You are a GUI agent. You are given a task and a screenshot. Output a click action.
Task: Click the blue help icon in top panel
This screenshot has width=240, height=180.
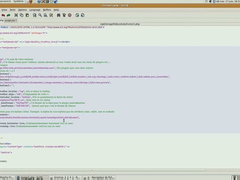39,1
